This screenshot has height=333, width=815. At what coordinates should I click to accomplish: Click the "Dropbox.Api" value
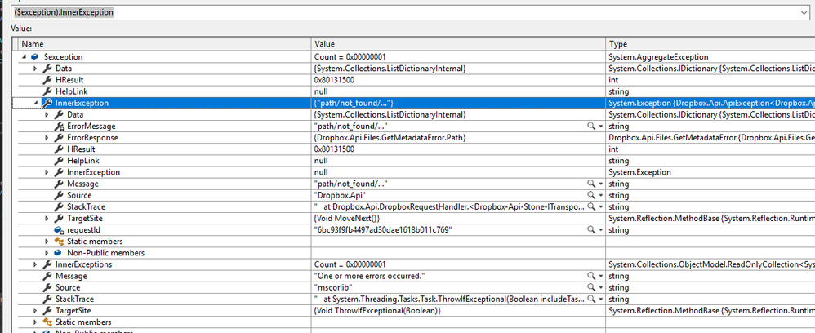click(341, 195)
